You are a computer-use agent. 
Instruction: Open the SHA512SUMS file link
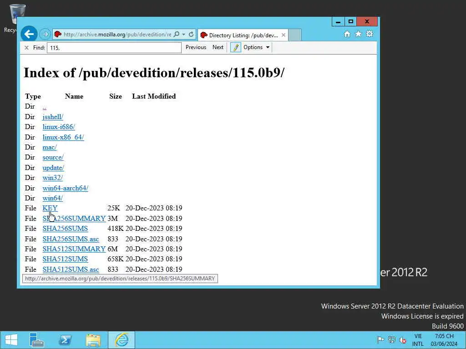(x=65, y=259)
